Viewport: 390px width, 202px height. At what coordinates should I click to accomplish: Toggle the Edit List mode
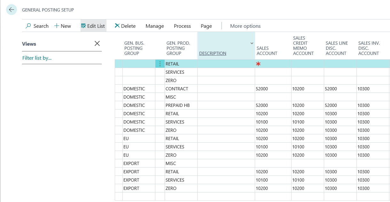point(93,26)
